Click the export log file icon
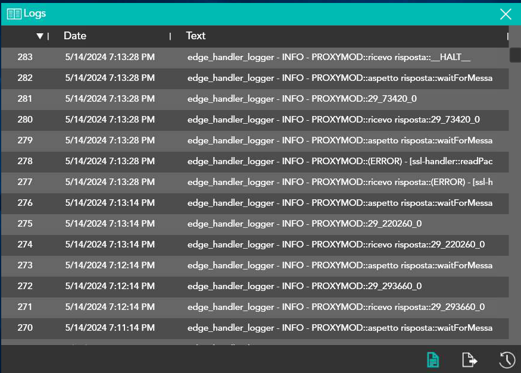This screenshot has height=373, width=521. click(x=470, y=359)
